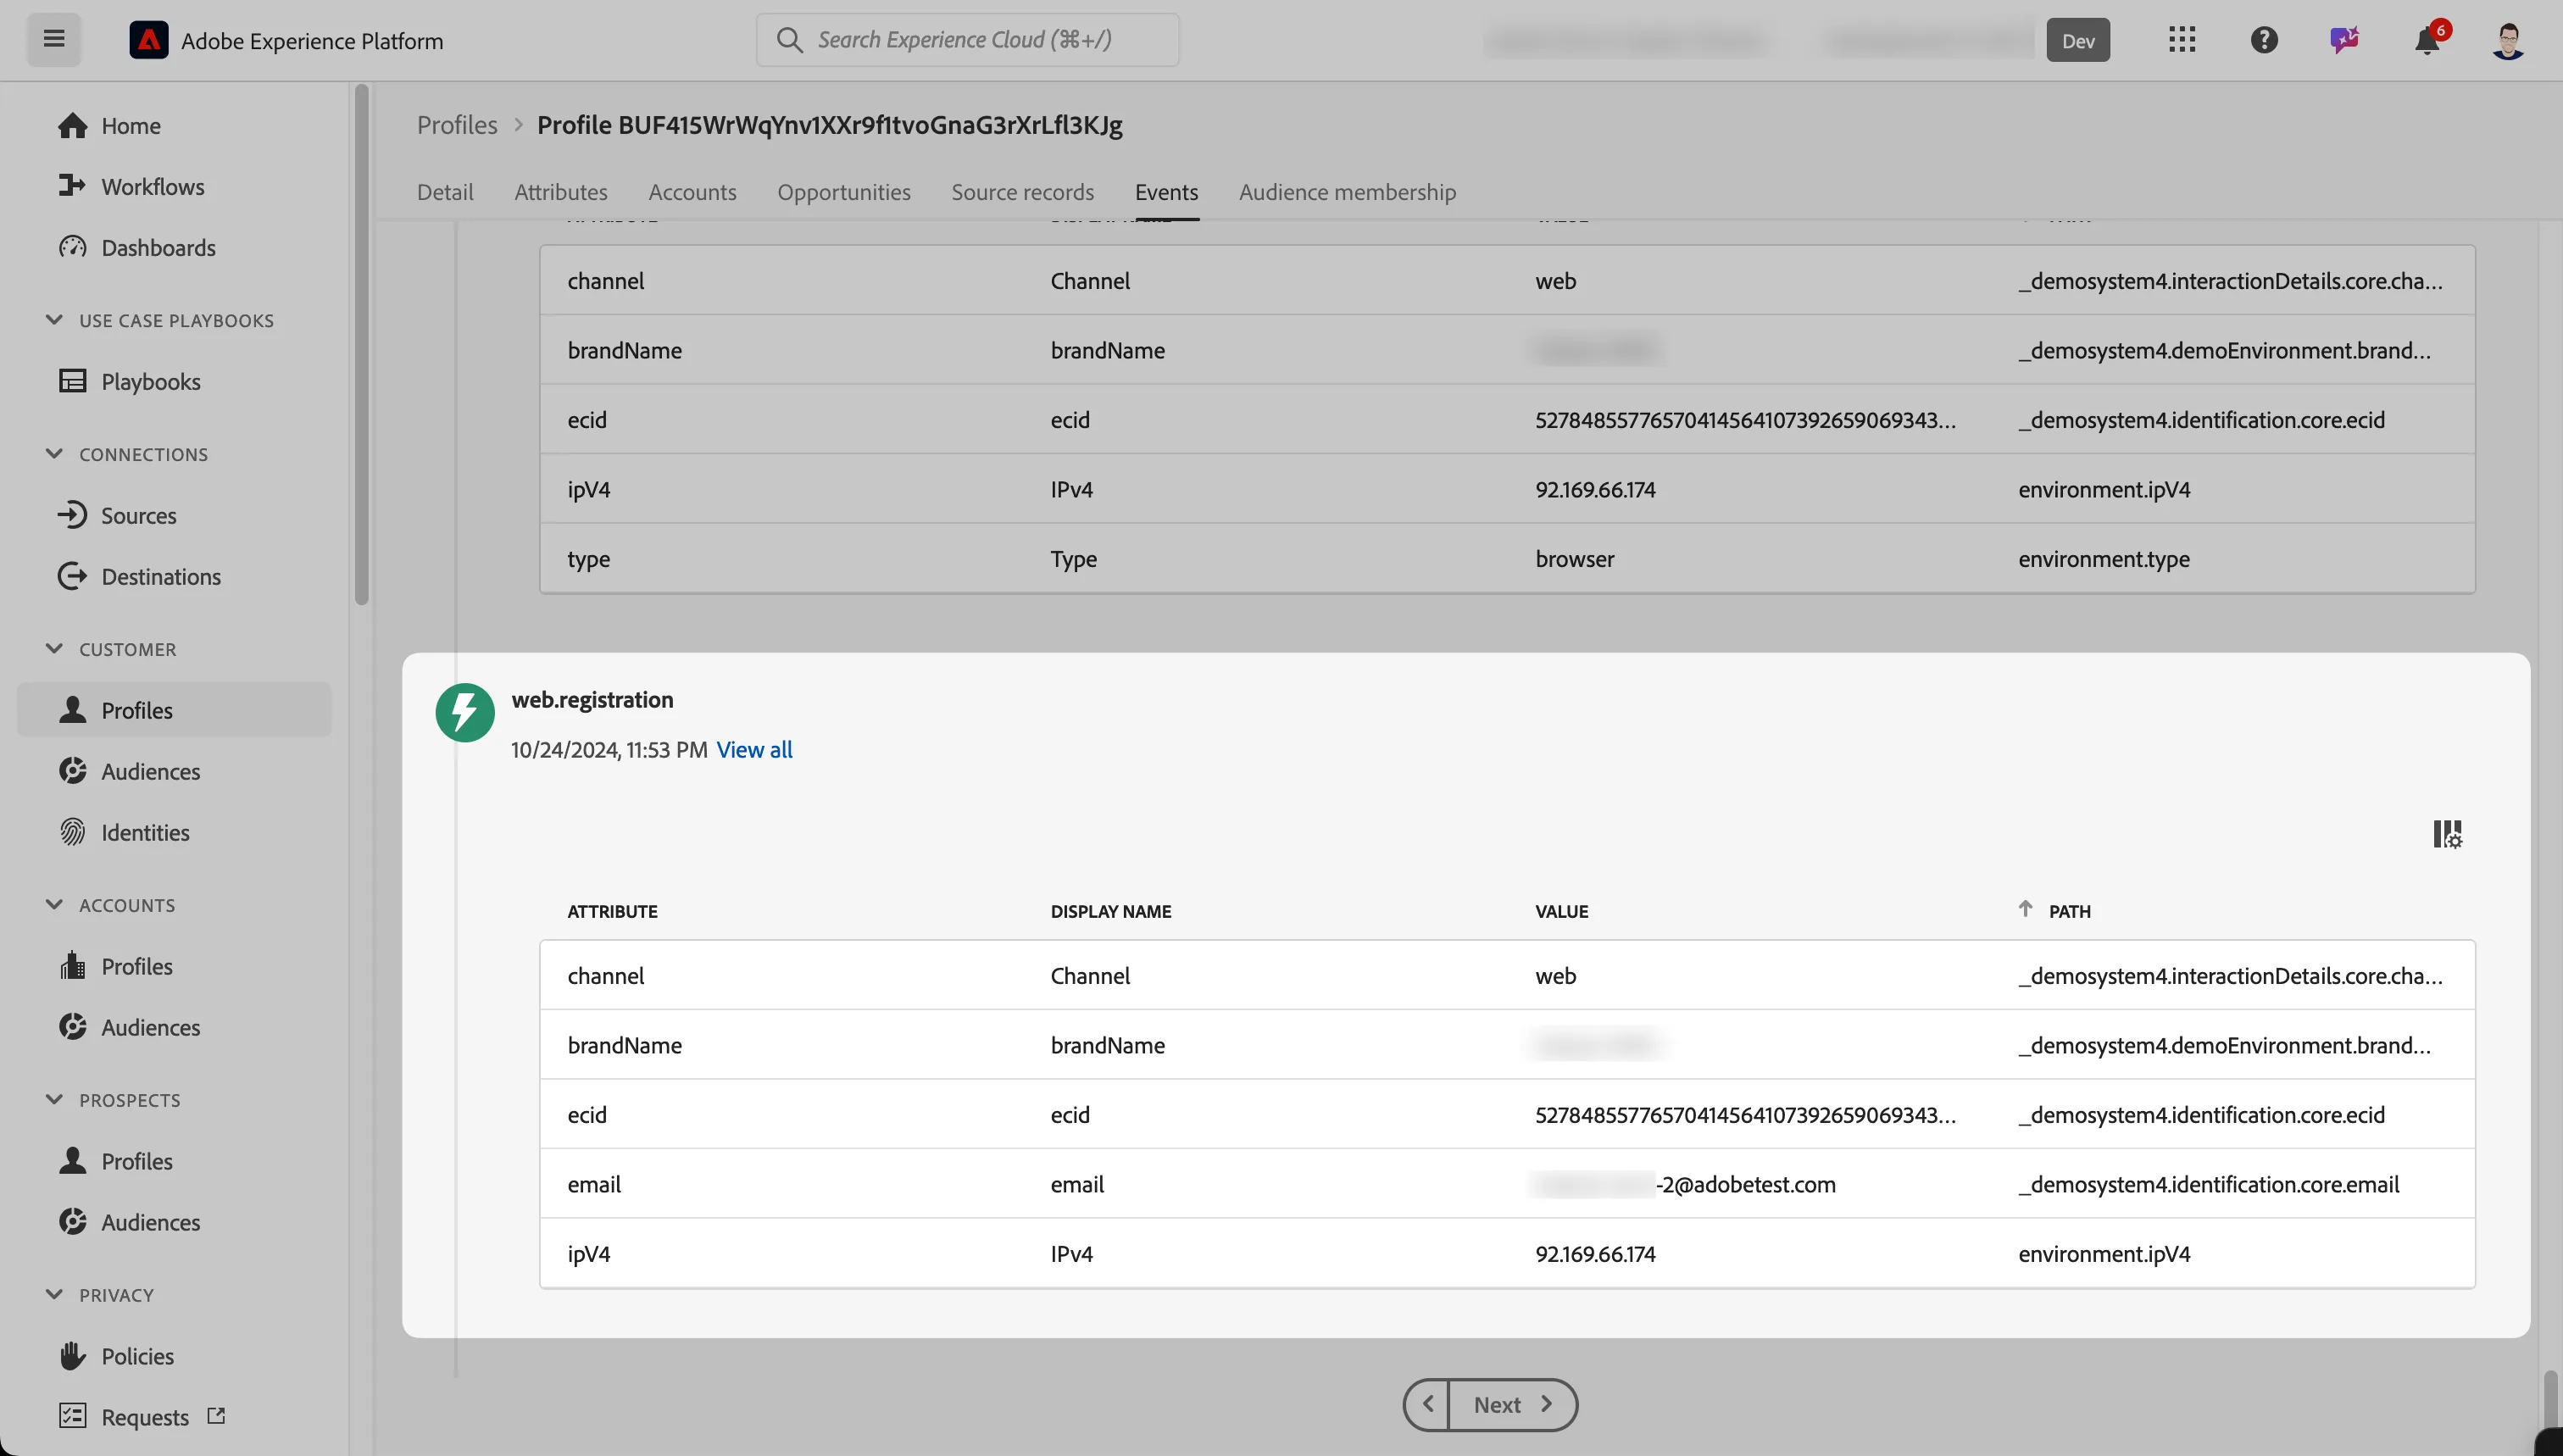Go to the Next events page

1513,1405
